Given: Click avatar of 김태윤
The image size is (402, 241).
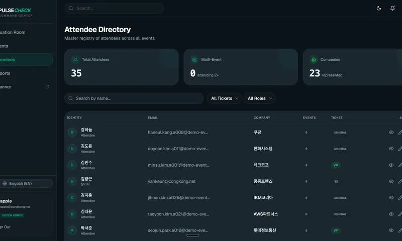Looking at the screenshot, I should (x=72, y=214).
